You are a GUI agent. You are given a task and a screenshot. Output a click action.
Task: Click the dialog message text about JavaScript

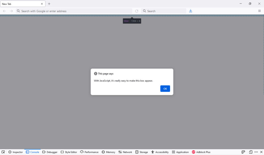tap(123, 81)
